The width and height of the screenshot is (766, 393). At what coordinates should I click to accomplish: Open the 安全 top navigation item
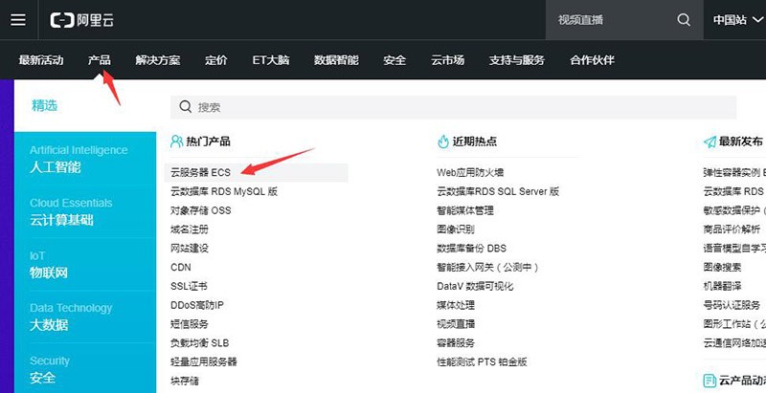[x=394, y=60]
